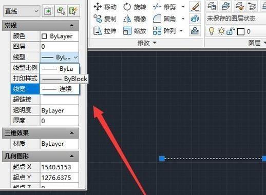The height and width of the screenshot is (195, 266).
Task: Select the Move (移动) tool
Action: (x=105, y=7)
